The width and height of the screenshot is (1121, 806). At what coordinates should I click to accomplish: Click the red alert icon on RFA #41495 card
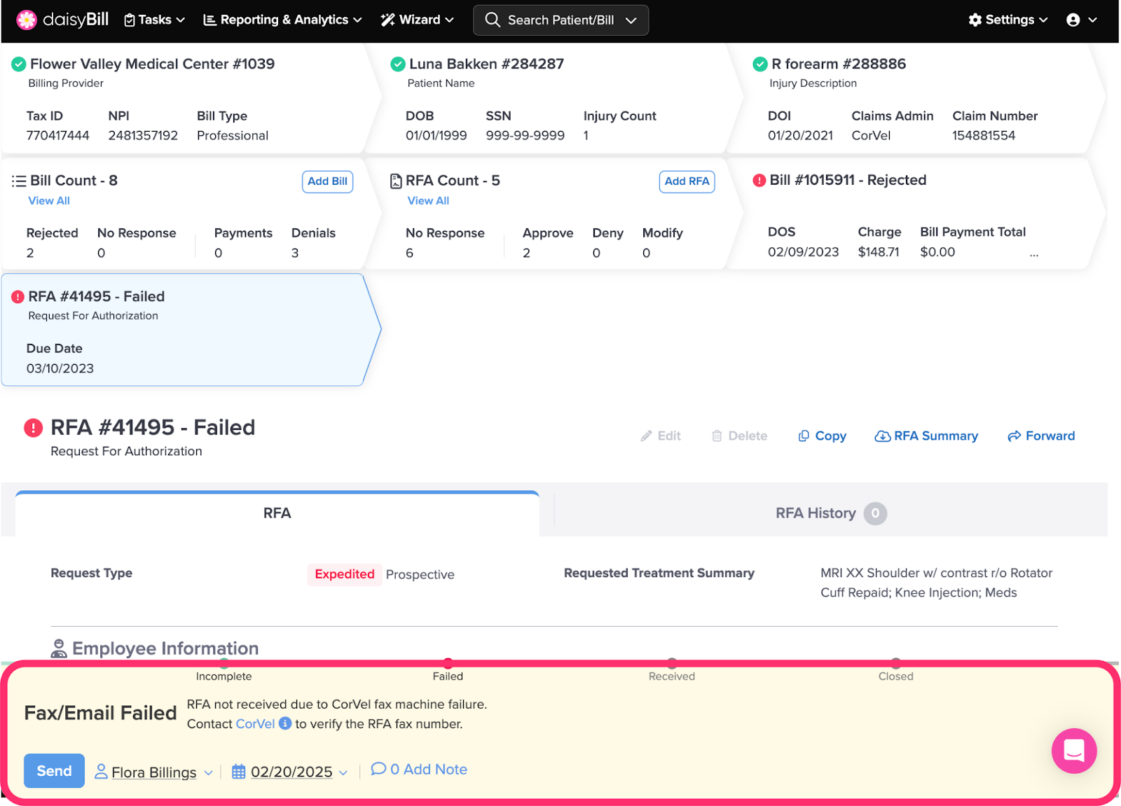[18, 297]
